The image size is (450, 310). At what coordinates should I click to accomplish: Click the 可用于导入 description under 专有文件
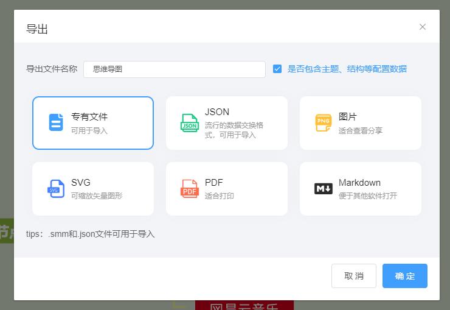[x=89, y=130]
